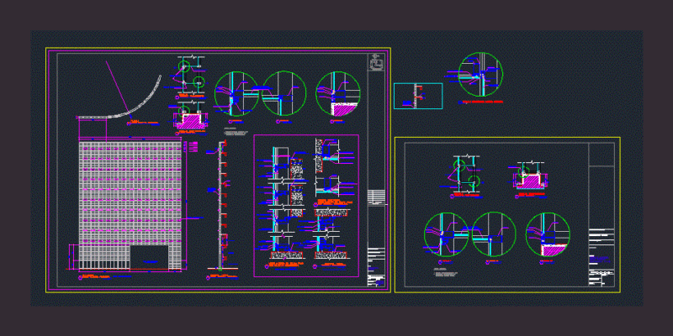Select the left sheet's title block strip
This screenshot has height=336, width=673.
pyautogui.click(x=377, y=171)
